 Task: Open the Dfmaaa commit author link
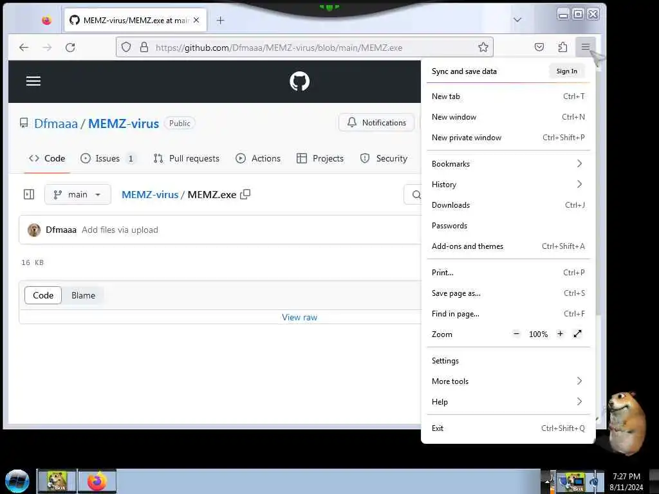point(61,230)
